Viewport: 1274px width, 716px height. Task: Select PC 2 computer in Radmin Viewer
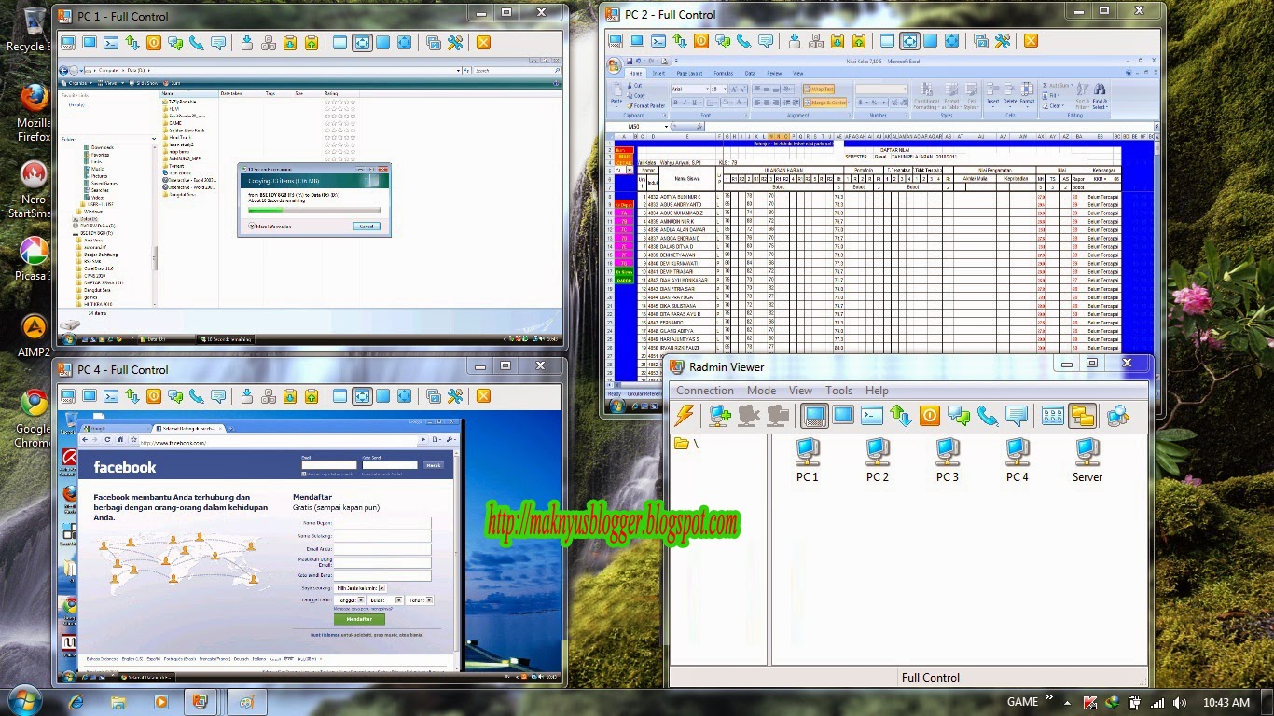point(877,461)
